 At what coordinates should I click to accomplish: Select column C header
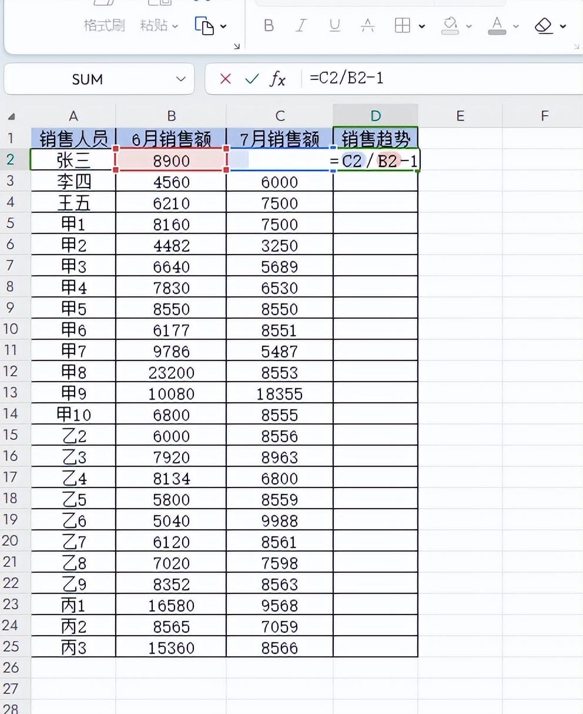[280, 116]
